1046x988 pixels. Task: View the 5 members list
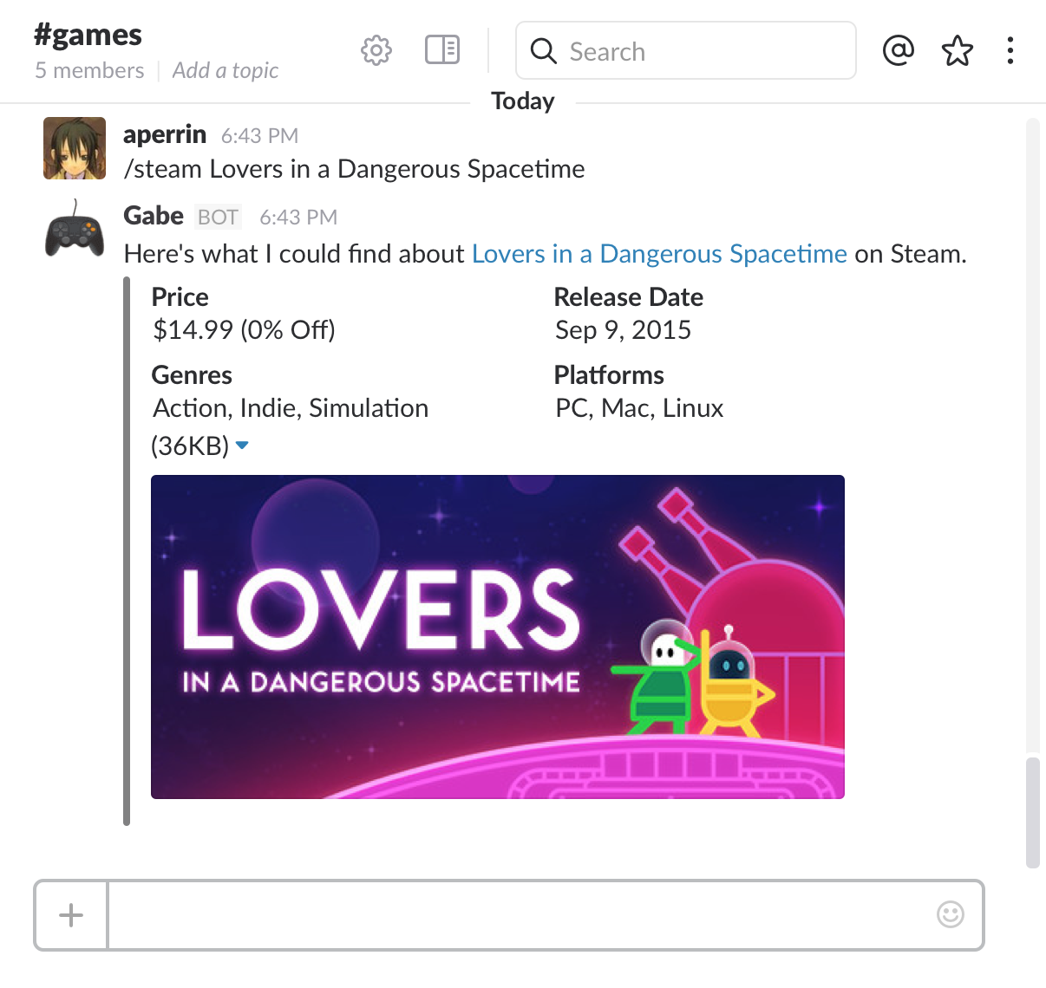click(89, 70)
